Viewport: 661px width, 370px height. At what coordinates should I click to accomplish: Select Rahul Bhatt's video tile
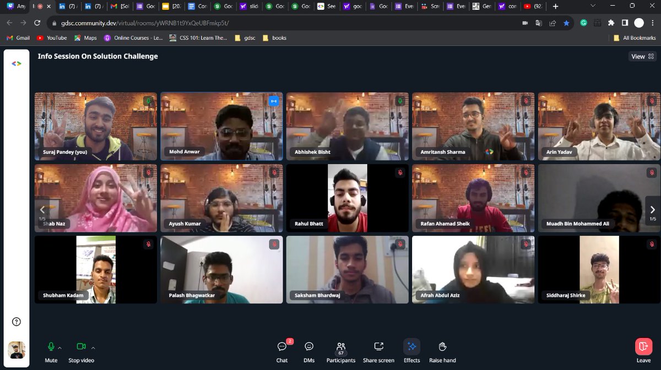pos(348,198)
